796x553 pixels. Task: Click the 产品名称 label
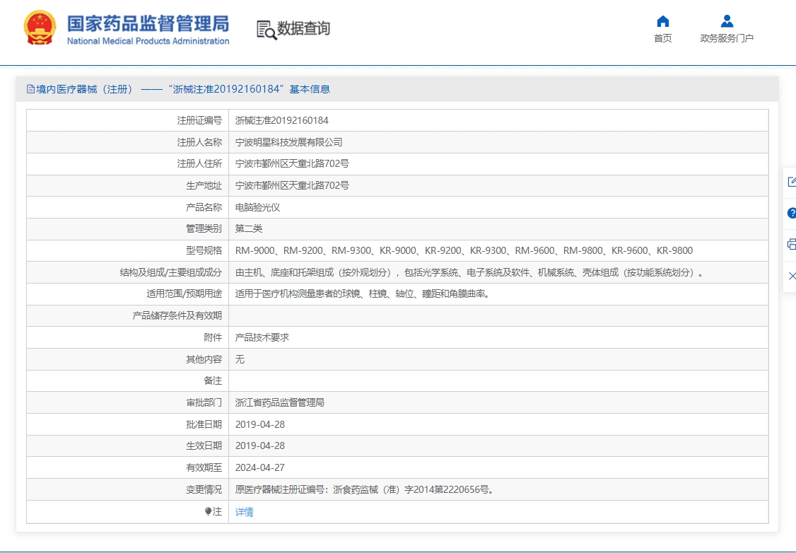point(204,207)
